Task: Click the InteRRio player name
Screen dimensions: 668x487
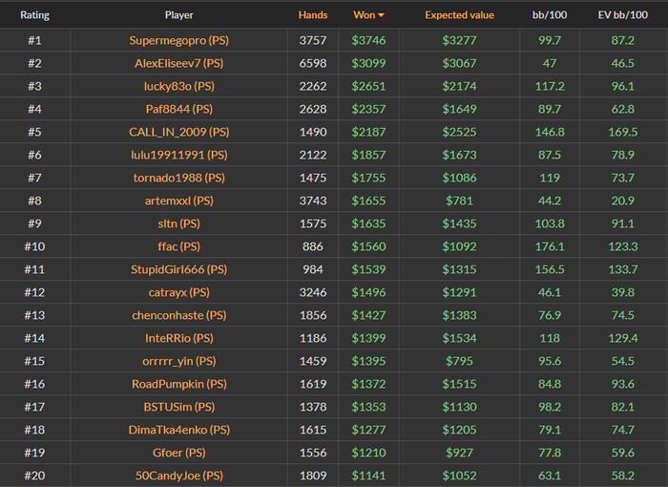Action: coord(178,338)
